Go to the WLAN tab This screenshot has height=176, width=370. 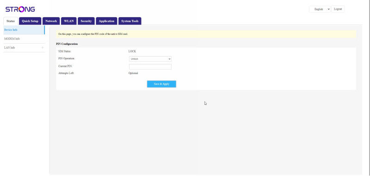[68, 21]
